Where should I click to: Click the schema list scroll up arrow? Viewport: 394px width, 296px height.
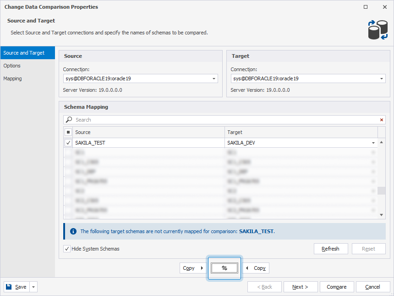(x=382, y=142)
